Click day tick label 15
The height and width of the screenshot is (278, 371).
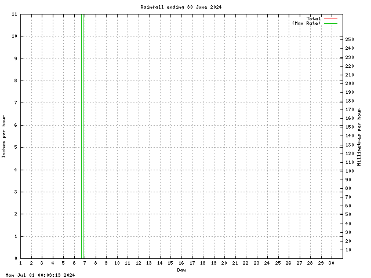pyautogui.click(x=170, y=263)
